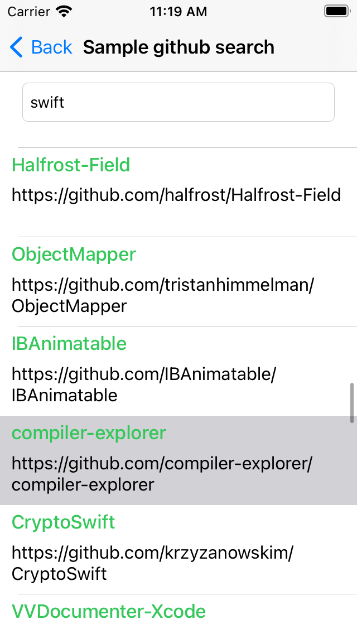Open the krzyzanowskim/CryptoSwift URL
357x634 pixels.
click(x=153, y=563)
